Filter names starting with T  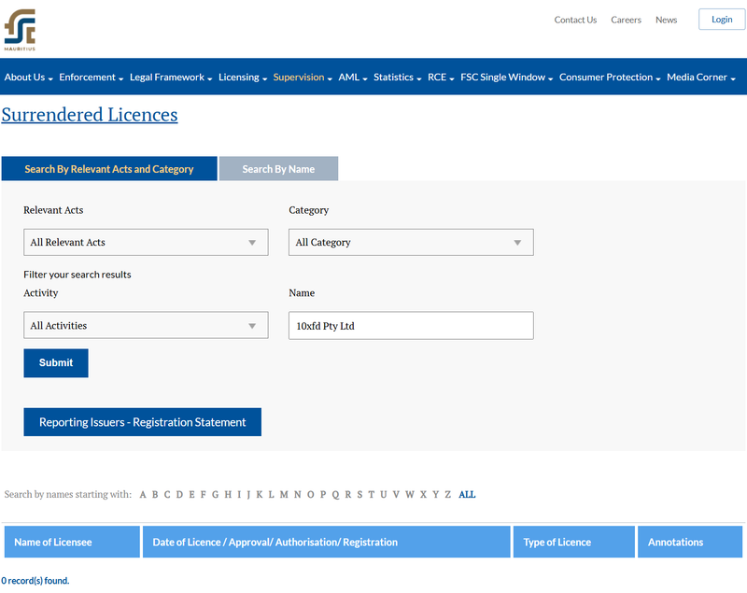click(371, 494)
